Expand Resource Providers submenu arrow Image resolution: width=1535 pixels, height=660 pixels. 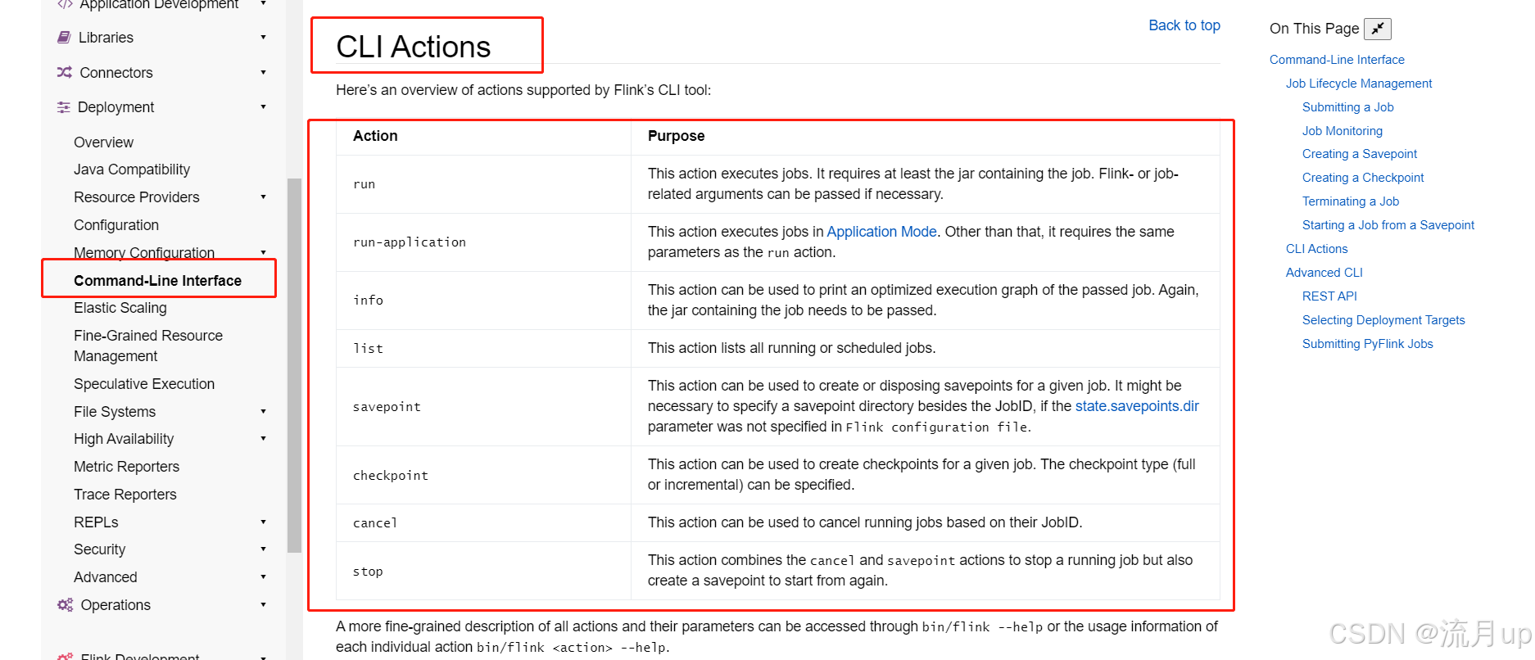[263, 197]
